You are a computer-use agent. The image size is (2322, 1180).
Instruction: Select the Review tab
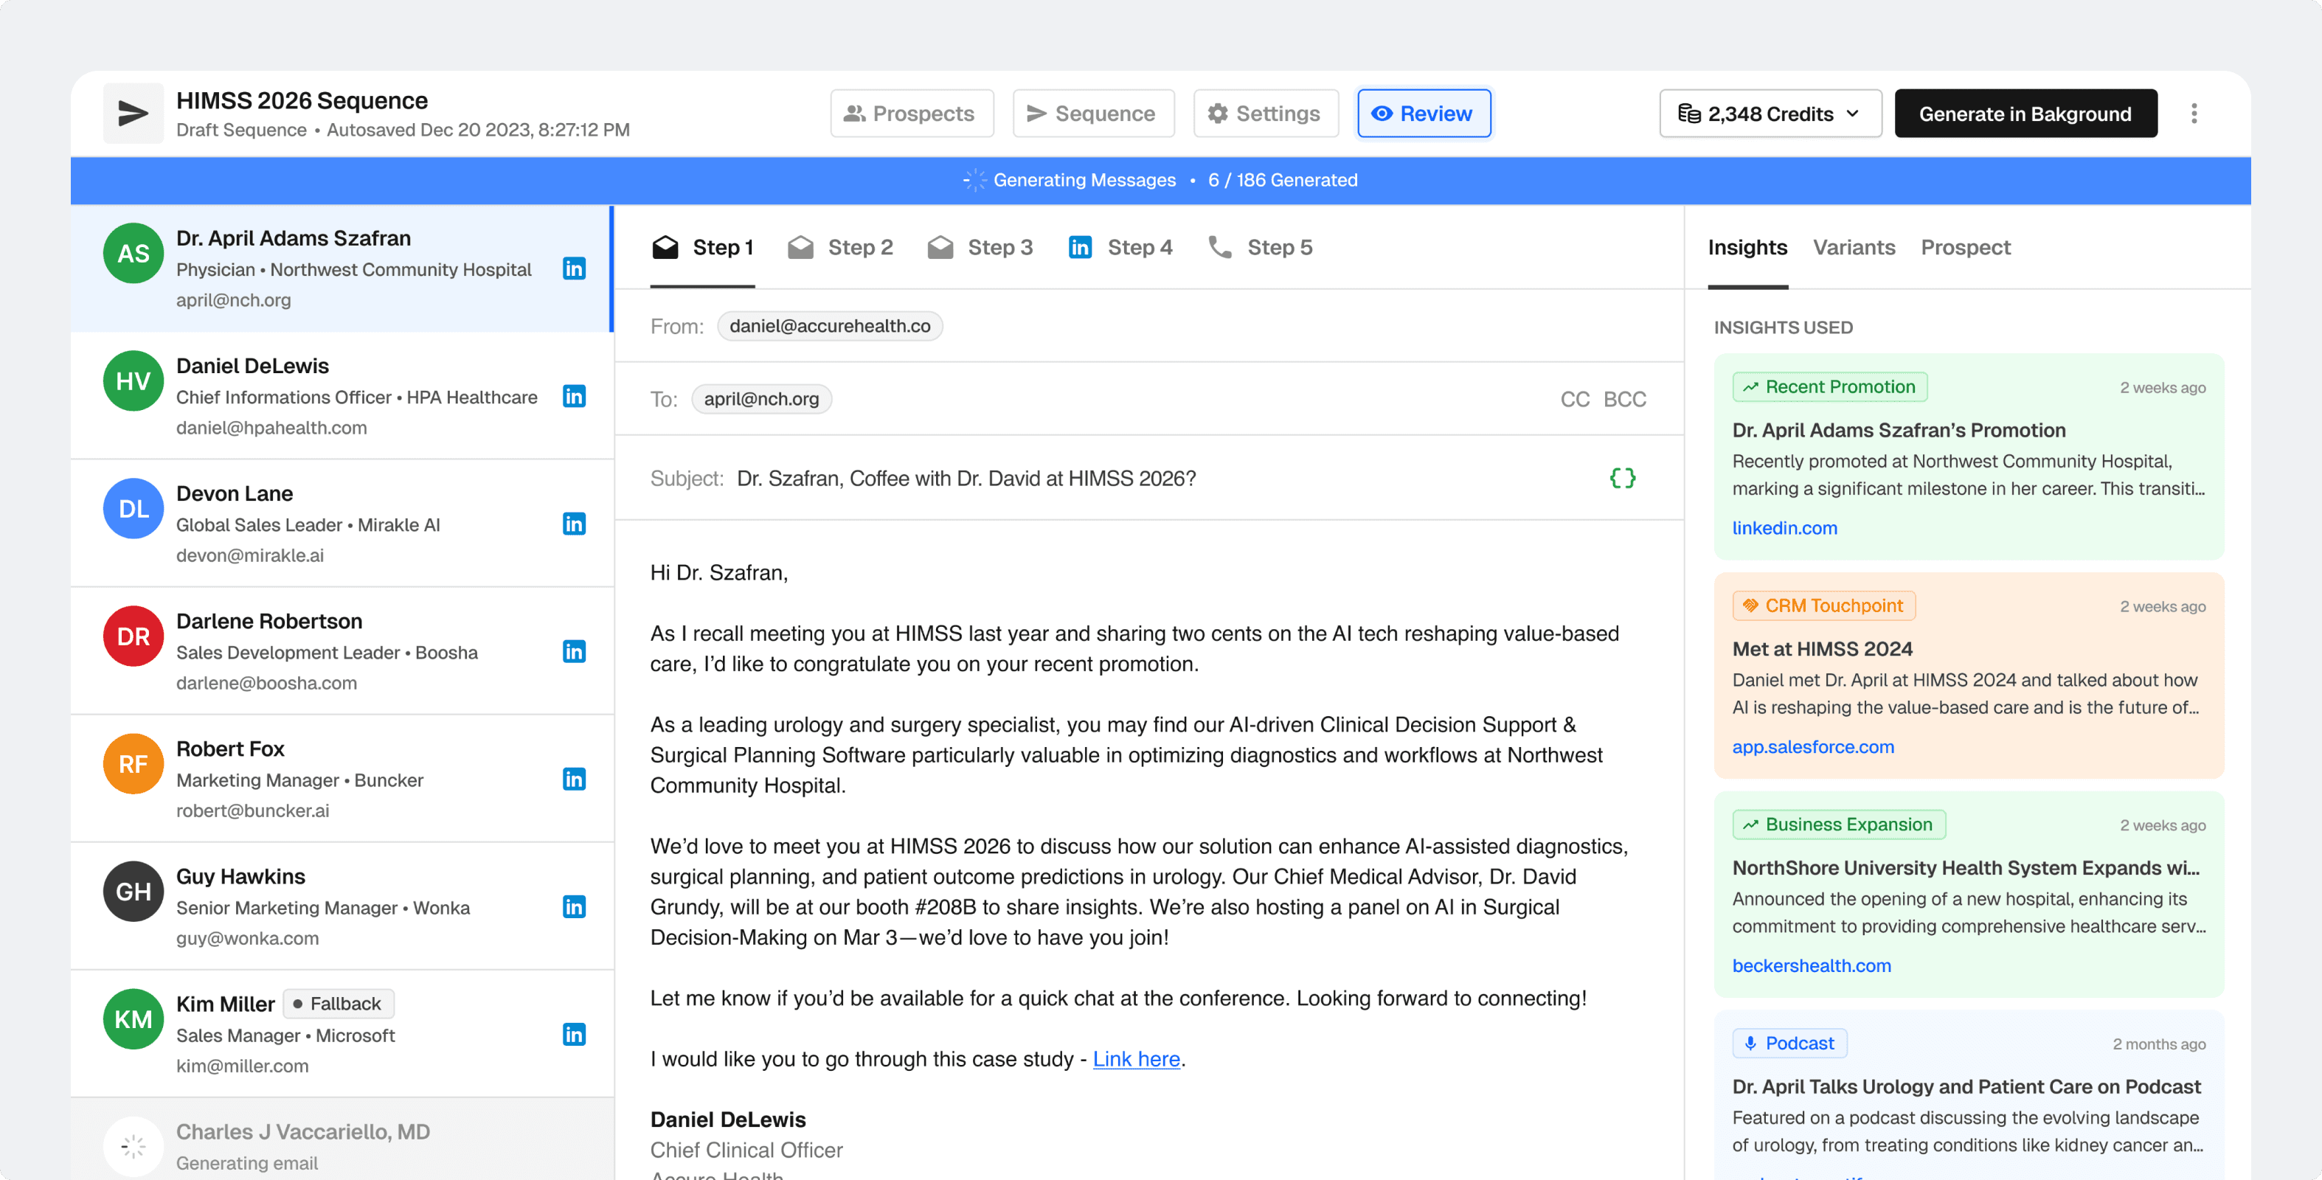(1424, 114)
